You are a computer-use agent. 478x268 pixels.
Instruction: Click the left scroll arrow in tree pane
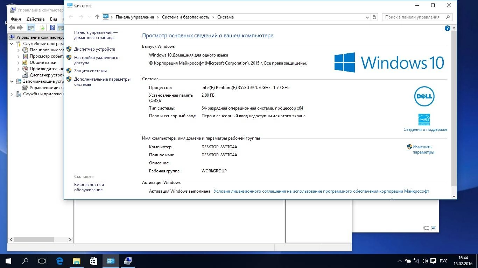(11, 239)
